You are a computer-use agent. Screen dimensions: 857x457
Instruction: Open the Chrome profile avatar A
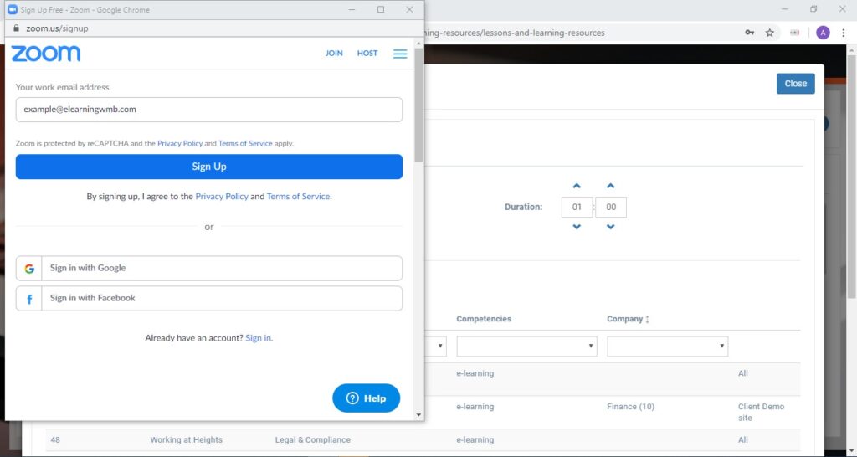tap(823, 33)
